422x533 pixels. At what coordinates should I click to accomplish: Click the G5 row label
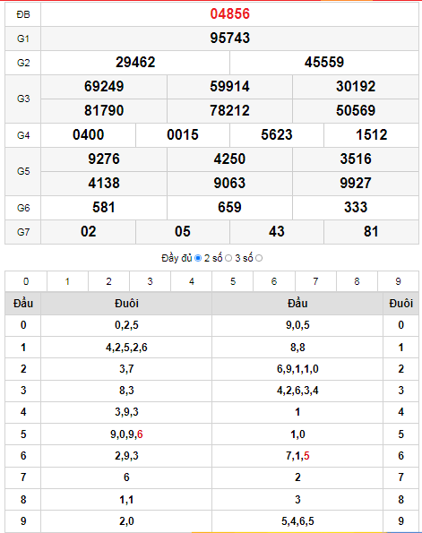tap(23, 171)
